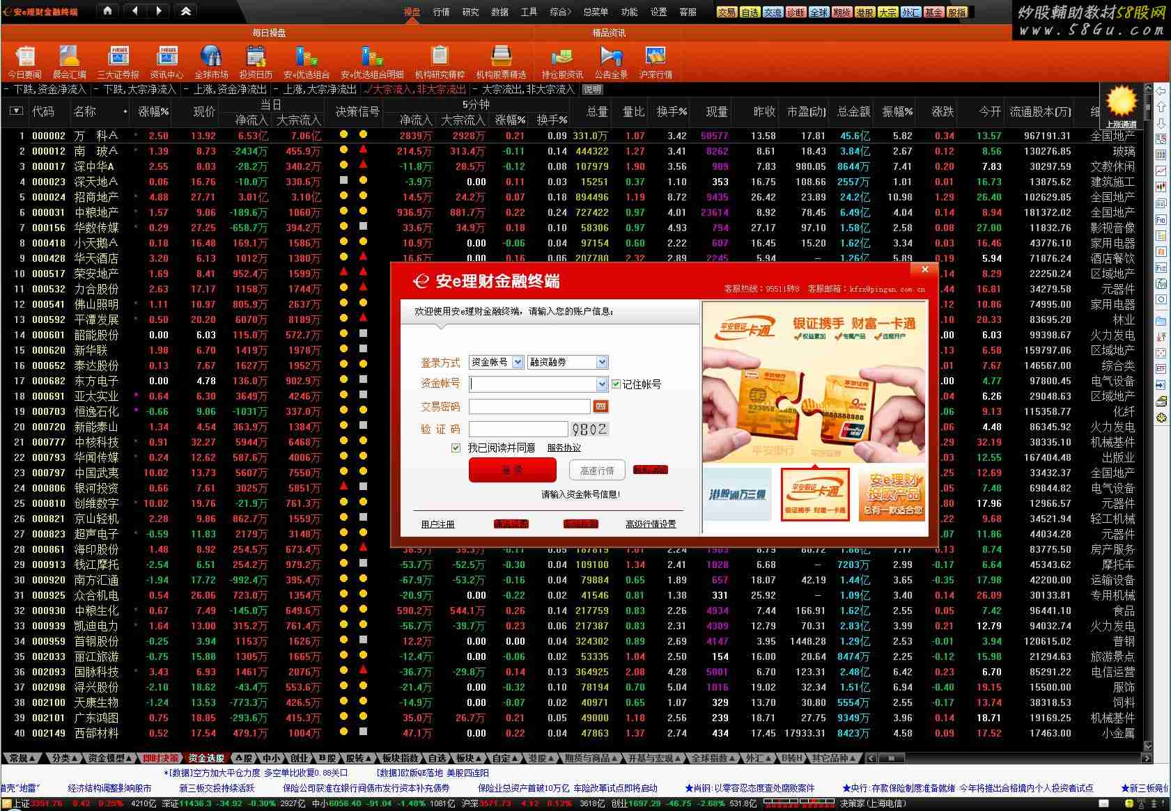Sort by the 涨幅% column header

click(x=153, y=111)
